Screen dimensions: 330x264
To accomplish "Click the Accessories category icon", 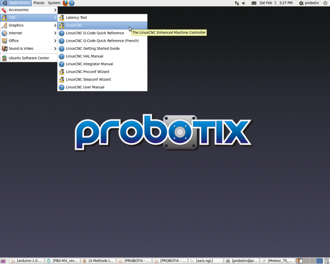I will (x=4, y=10).
